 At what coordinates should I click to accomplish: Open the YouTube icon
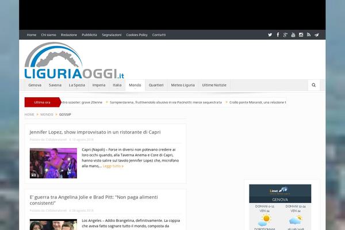click(x=293, y=34)
